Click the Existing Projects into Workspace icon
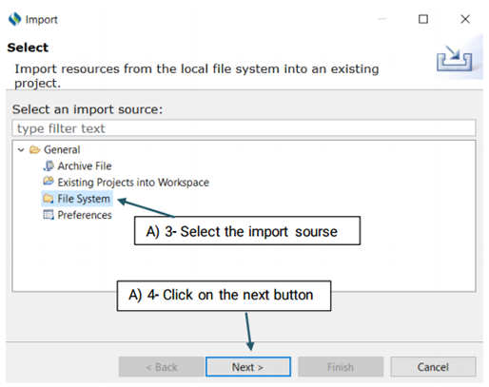489x387 pixels. click(49, 182)
